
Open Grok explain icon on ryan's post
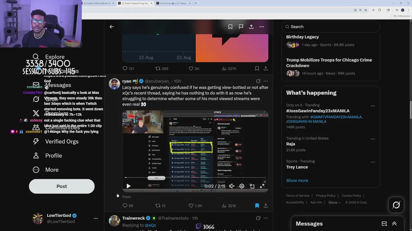(x=258, y=81)
